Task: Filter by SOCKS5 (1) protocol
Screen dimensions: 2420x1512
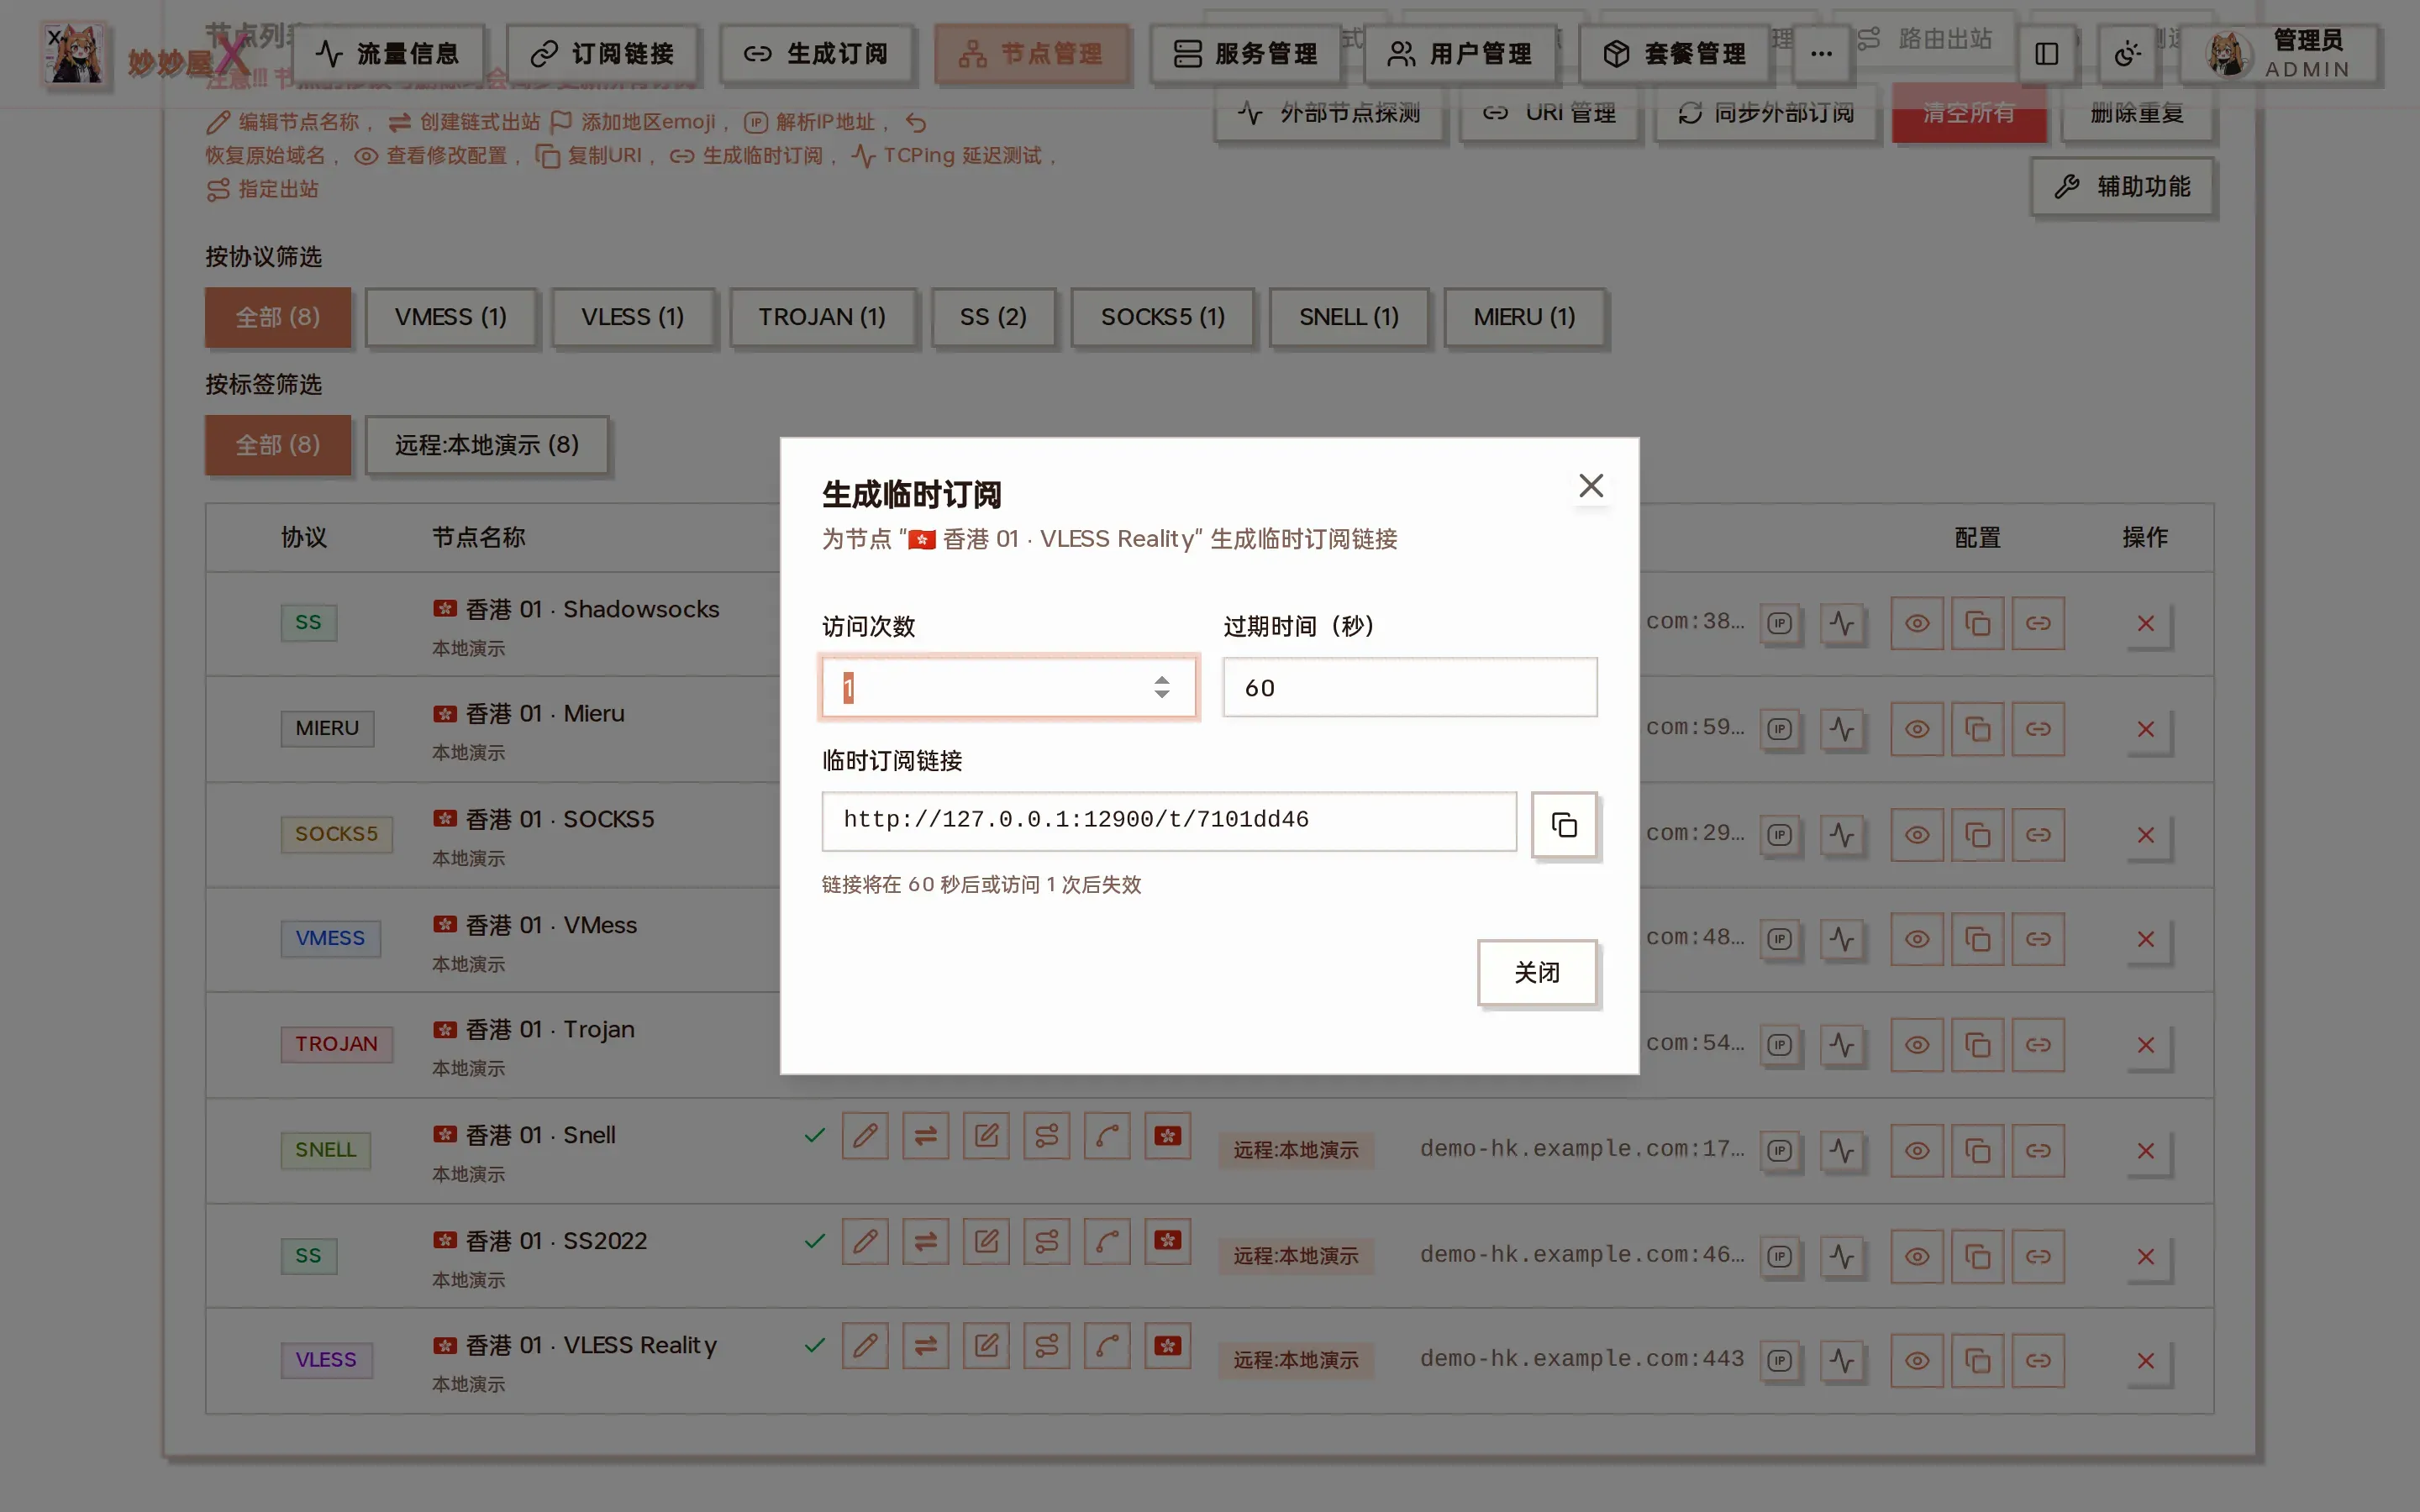Action: pyautogui.click(x=1162, y=317)
